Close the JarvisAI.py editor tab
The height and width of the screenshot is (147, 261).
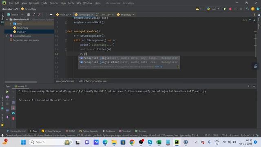[92, 15]
